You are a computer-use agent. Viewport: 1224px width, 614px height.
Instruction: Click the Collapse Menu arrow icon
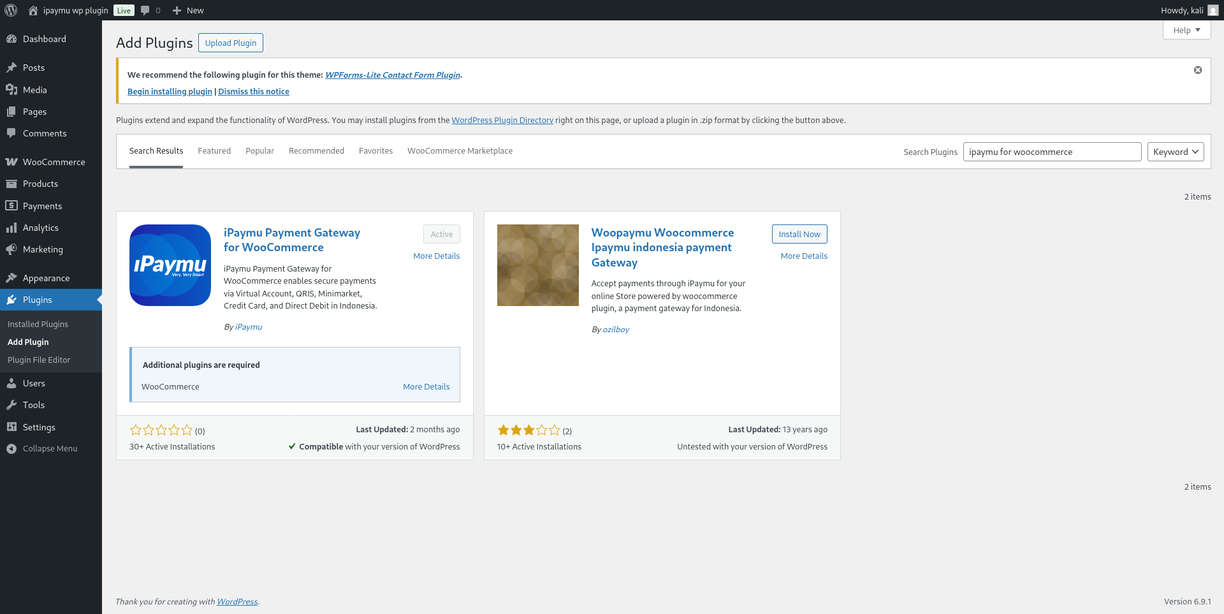(x=11, y=449)
